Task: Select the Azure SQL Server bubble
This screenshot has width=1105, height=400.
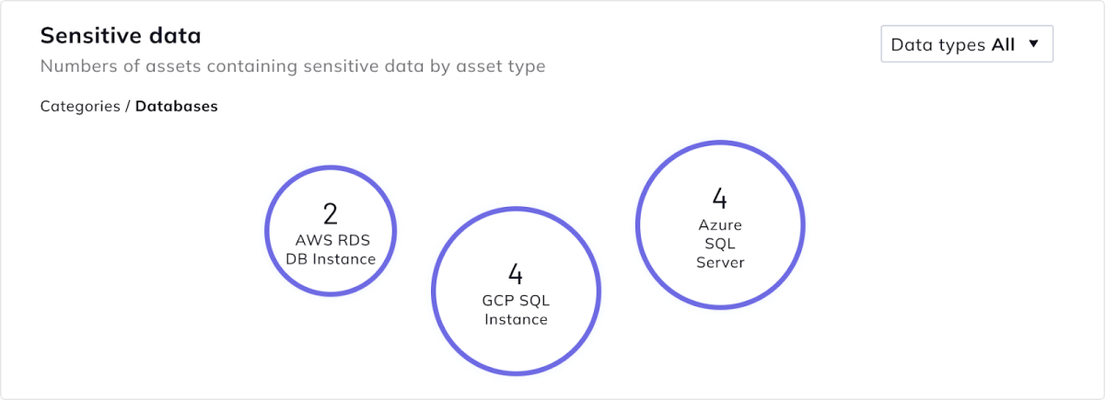Action: (x=720, y=223)
